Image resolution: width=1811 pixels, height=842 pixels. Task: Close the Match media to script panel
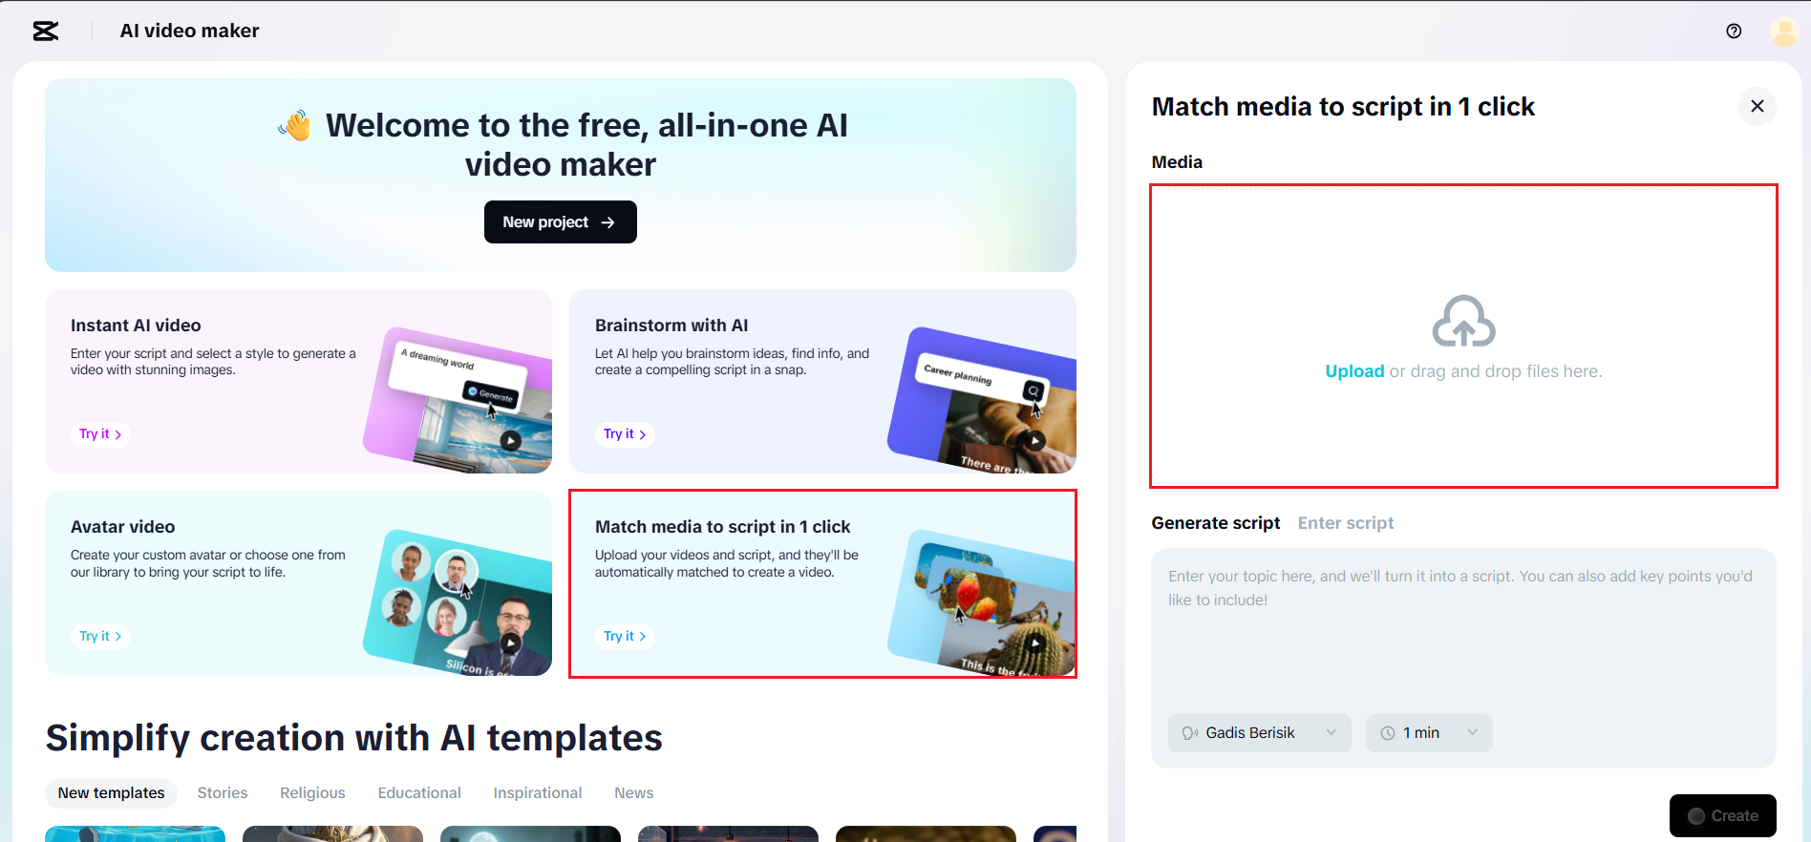coord(1757,106)
